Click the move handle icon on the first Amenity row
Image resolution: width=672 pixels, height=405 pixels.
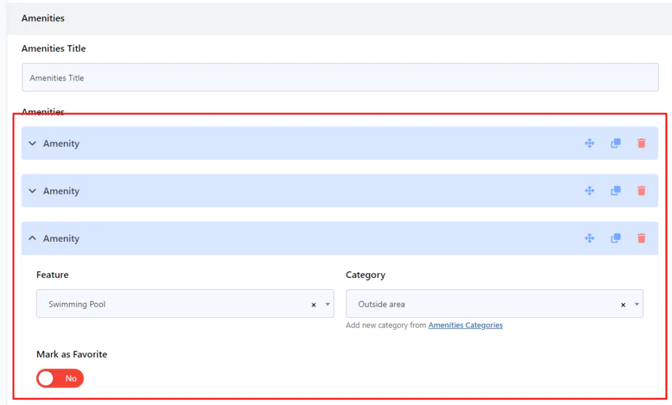click(x=589, y=143)
